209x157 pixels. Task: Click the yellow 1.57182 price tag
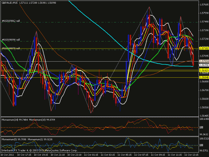coord(204,48)
